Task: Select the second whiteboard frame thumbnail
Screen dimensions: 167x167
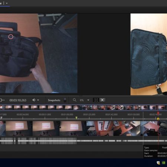Action: tap(46, 128)
